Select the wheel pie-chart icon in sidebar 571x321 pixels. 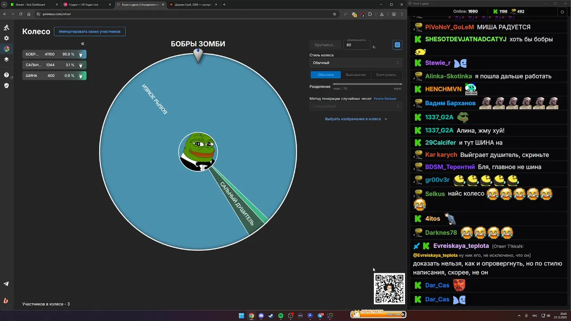click(x=6, y=49)
